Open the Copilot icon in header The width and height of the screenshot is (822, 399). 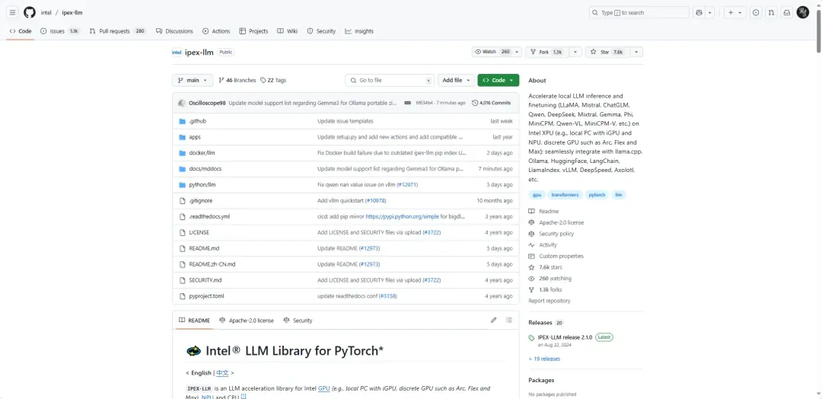coord(699,13)
